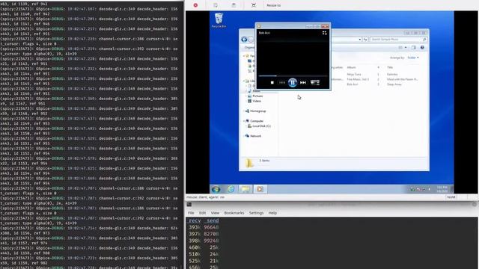The height and width of the screenshot is (269, 479).
Task: Open the view options dropdown arrow
Action: pyautogui.click(x=406, y=48)
